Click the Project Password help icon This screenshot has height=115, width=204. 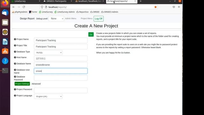tap(15, 89)
